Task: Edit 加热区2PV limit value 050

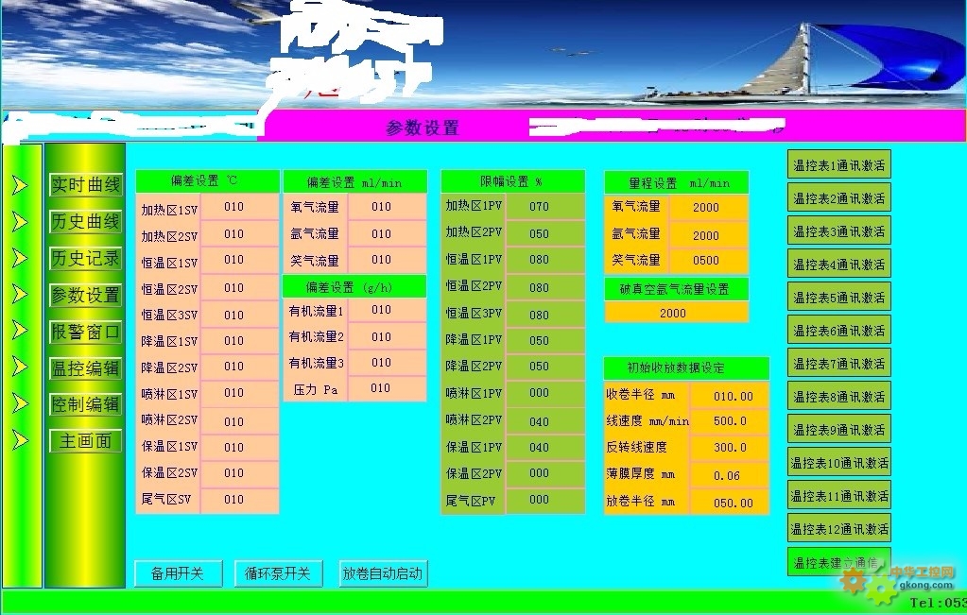Action: pyautogui.click(x=545, y=233)
